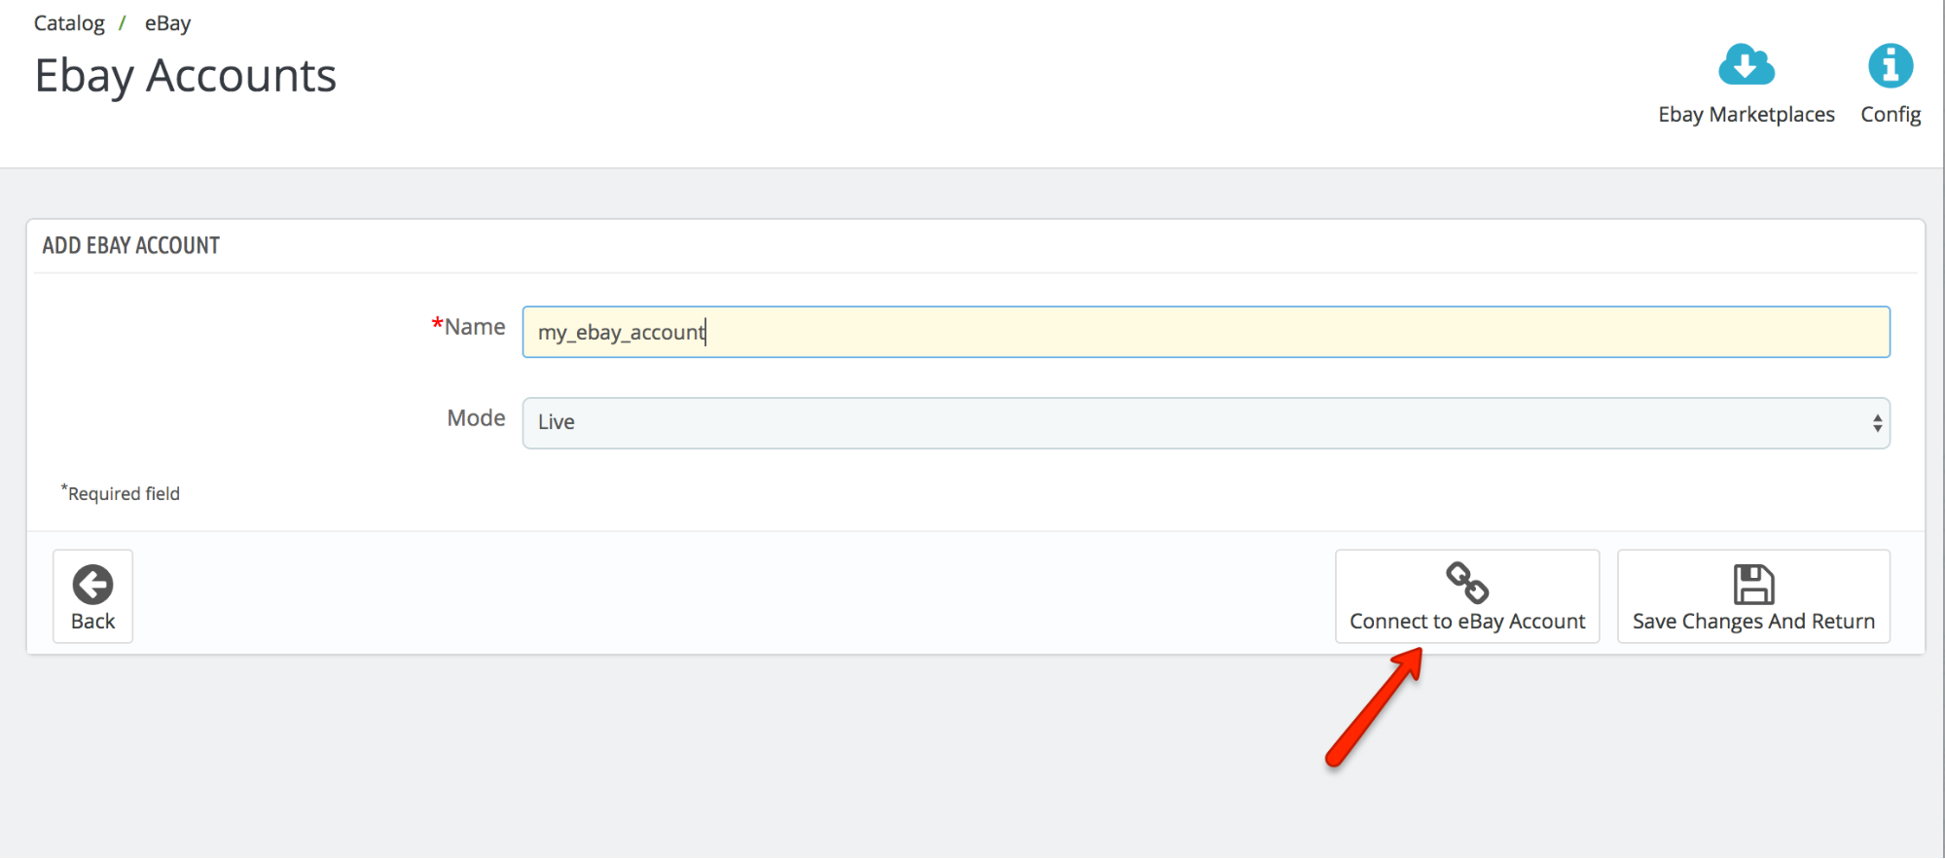This screenshot has height=859, width=1945.
Task: Click the Ebay Accounts page title
Action: point(185,76)
